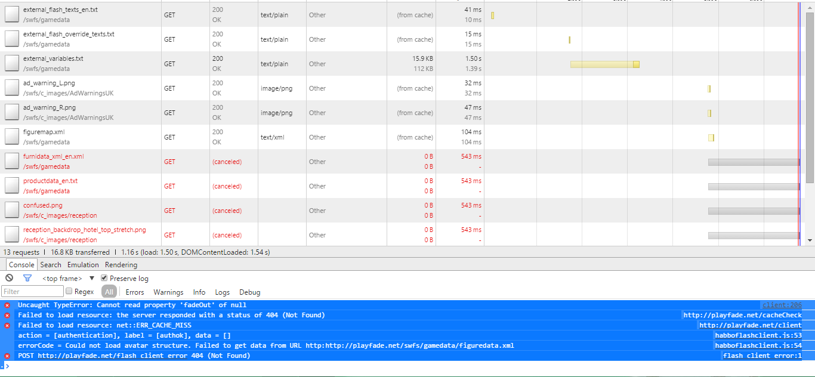The image size is (815, 377).
Task: Disable the Preserve log checkbox
Action: (x=104, y=278)
